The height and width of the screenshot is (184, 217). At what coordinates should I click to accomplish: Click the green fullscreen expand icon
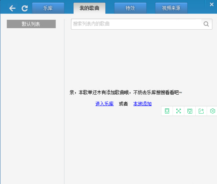pos(178,111)
